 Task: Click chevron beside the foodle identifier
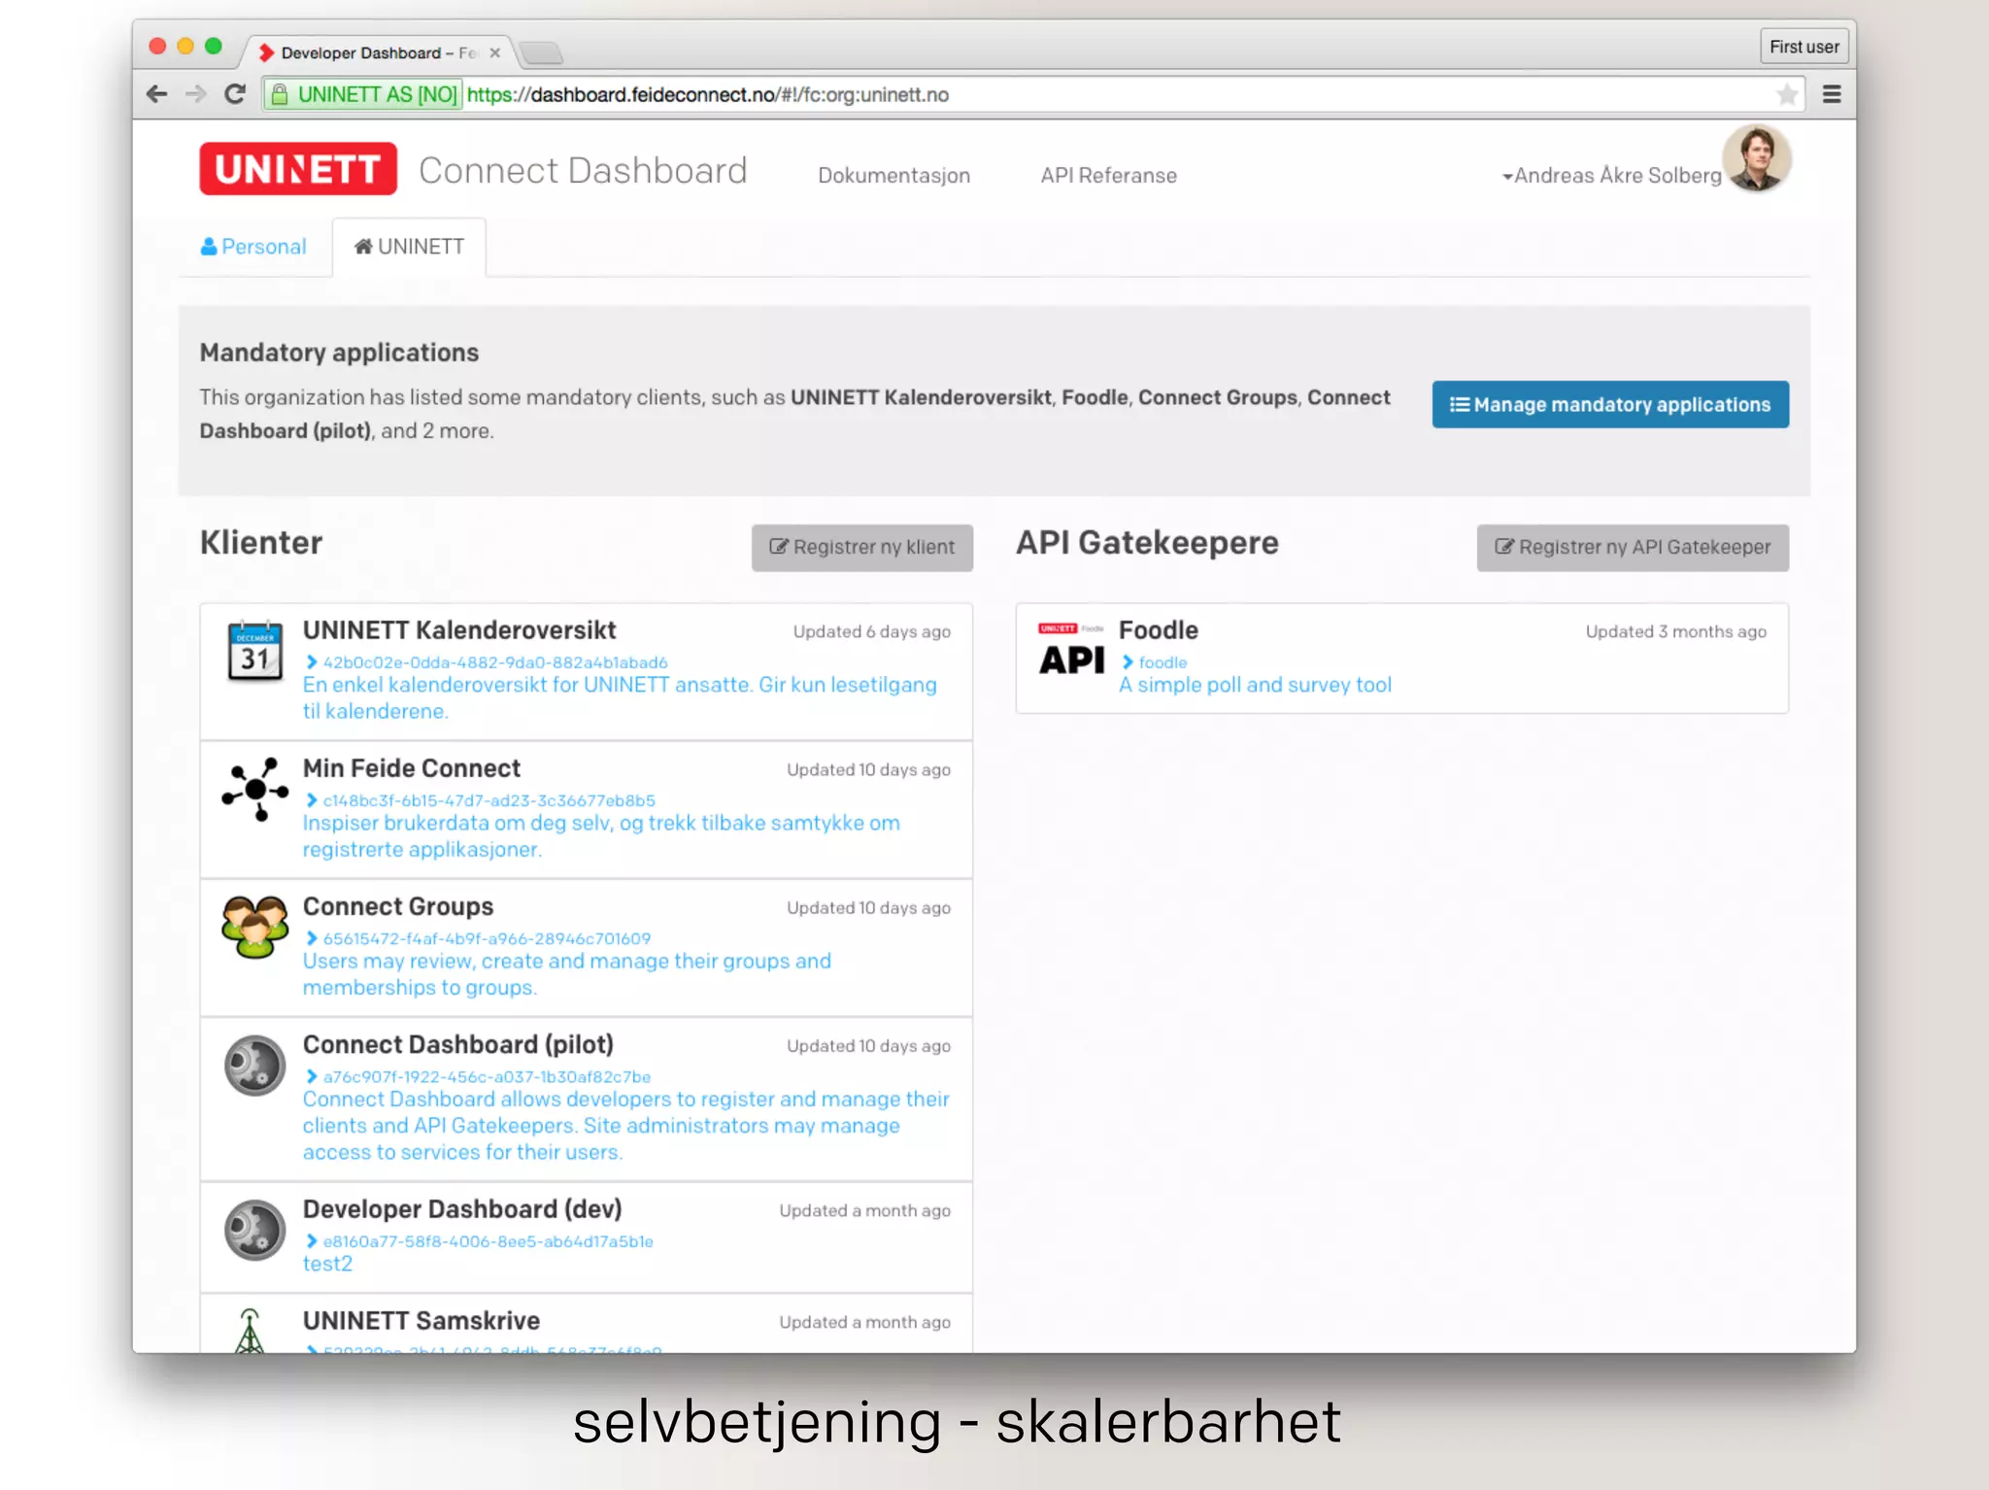point(1128,661)
